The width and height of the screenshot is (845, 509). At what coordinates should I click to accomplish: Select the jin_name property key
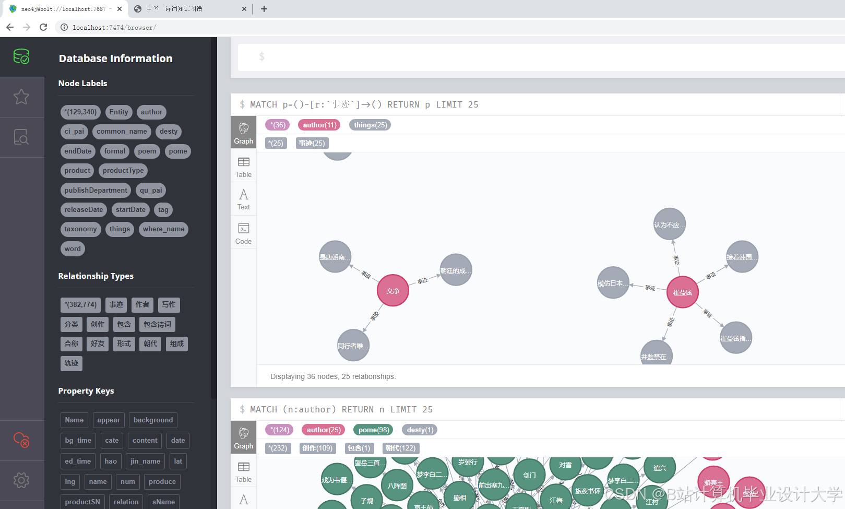coord(146,461)
